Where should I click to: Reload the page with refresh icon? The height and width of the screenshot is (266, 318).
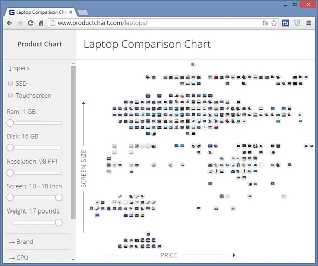tap(31, 23)
